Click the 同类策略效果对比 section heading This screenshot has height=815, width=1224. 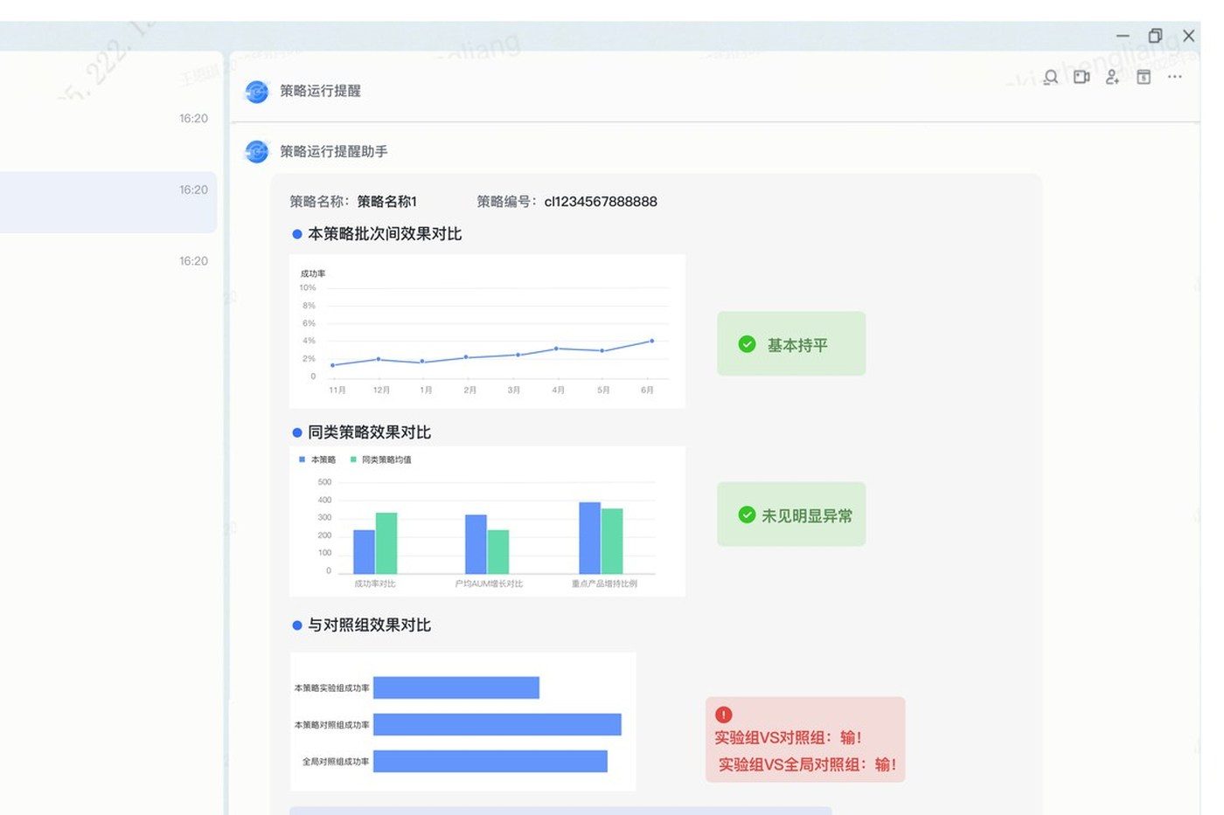(369, 432)
